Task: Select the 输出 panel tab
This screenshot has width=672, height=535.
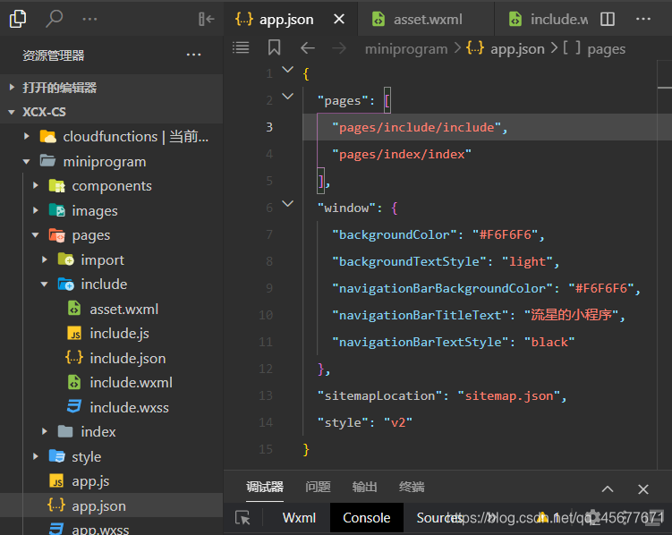Action: (x=365, y=487)
